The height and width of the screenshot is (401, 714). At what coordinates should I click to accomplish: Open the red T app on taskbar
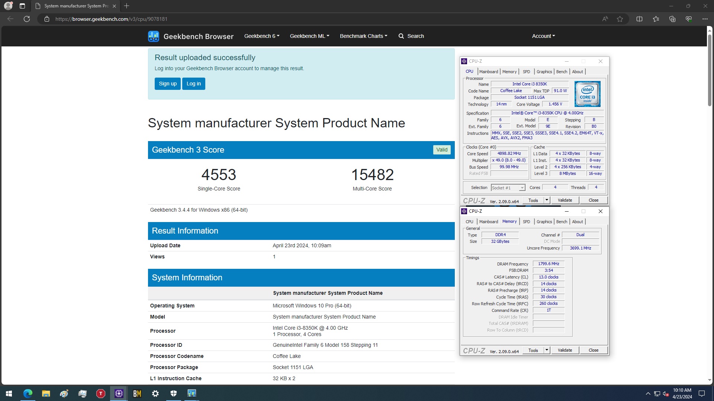[x=101, y=394]
